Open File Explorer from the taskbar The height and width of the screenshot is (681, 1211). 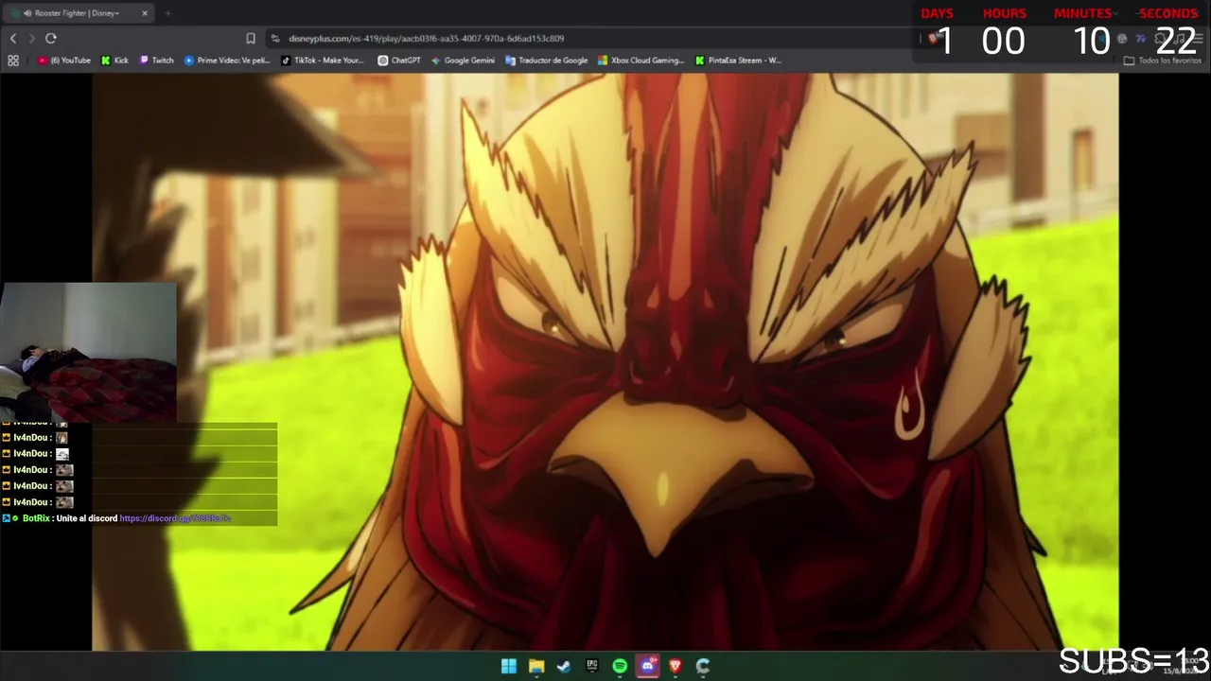click(x=536, y=666)
